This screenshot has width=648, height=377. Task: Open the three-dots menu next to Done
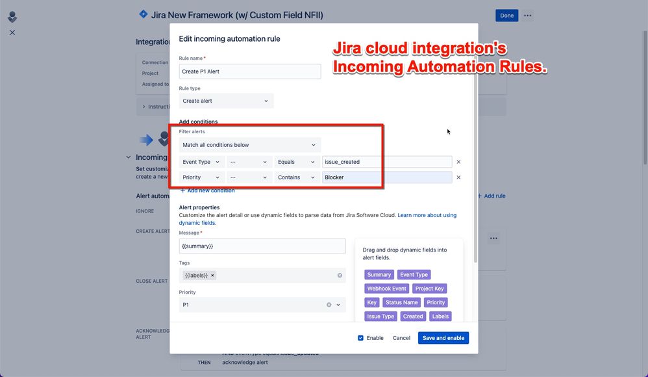pos(527,16)
